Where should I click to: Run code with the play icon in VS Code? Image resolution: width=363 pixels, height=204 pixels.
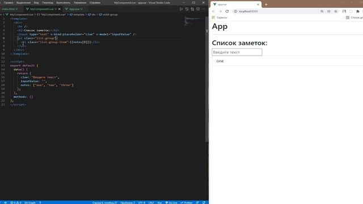(181, 9)
